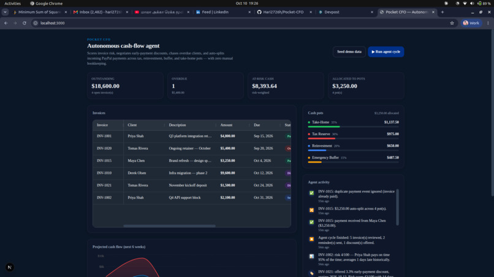Viewport: 494px width, 277px height.
Task: Click the Agent activity vertical scrollbar
Action: click(397, 207)
